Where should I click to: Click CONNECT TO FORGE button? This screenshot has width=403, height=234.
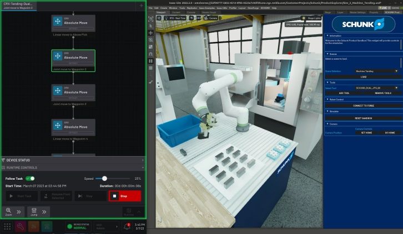(364, 106)
